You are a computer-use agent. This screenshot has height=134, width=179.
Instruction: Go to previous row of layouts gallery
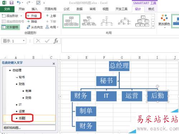click(x=153, y=16)
